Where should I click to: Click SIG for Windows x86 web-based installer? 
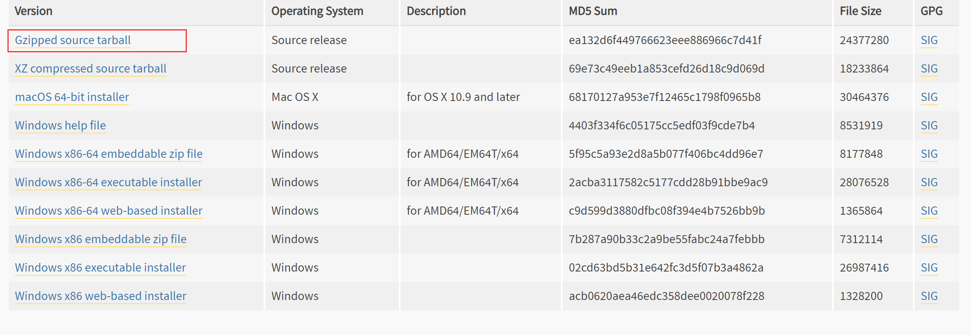pos(929,296)
